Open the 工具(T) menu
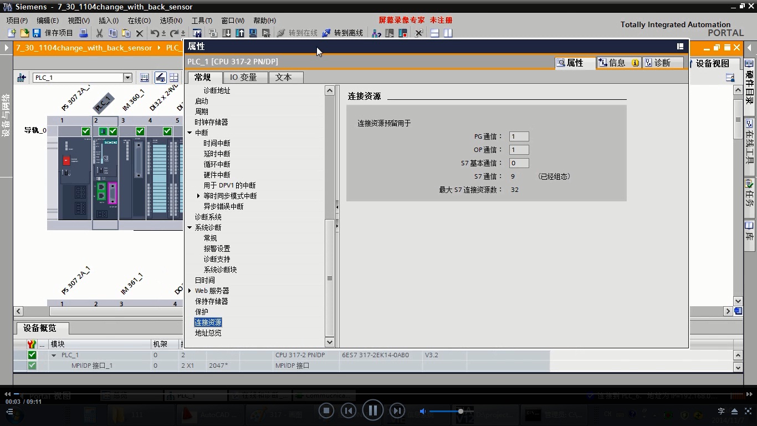Viewport: 757px width, 426px height. coord(202,21)
